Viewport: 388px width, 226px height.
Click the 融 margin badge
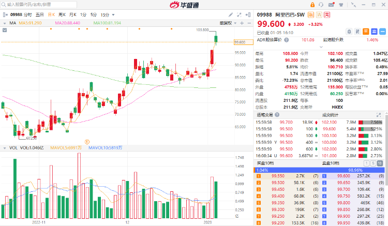310,15
